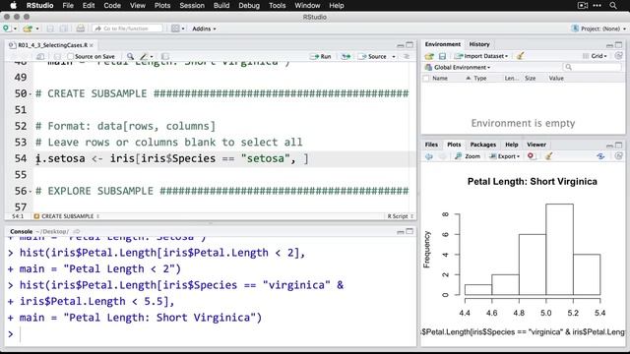Viewport: 630px width, 354px height.
Task: Click the Go to file/function field
Action: pyautogui.click(x=128, y=29)
